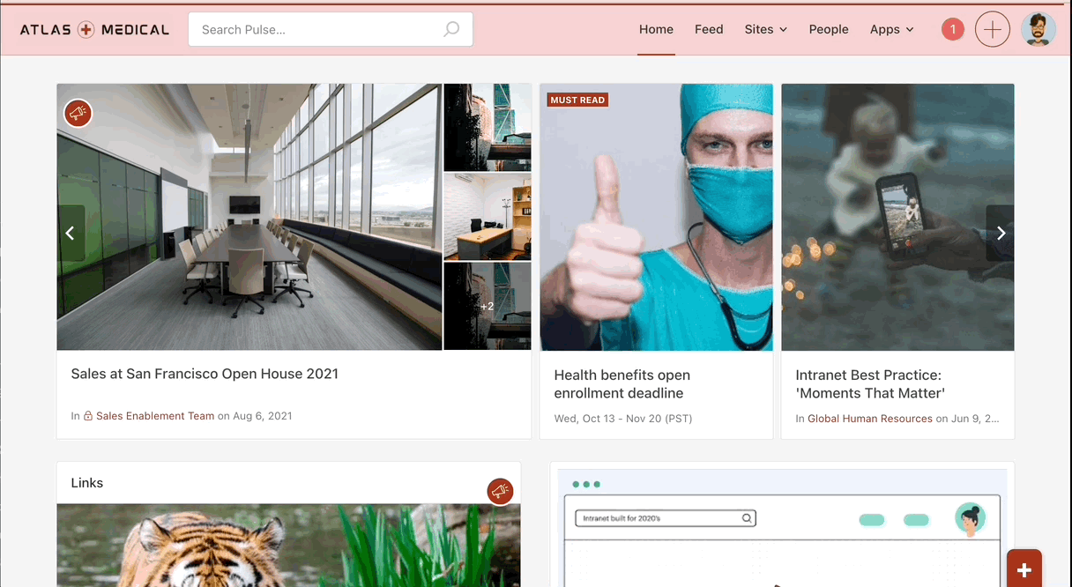
Task: Click lock icon beside Sales Enablement Team
Action: [88, 416]
